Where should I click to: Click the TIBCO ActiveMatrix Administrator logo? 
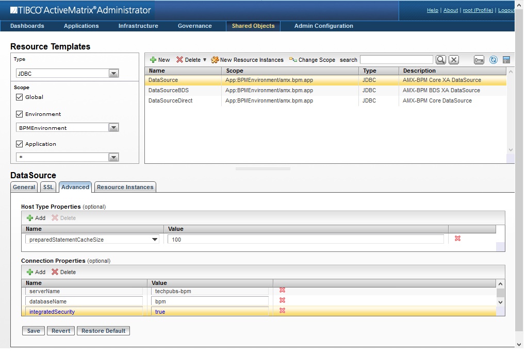(80, 10)
